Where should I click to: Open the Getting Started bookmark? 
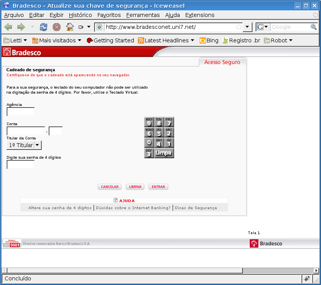pyautogui.click(x=110, y=40)
